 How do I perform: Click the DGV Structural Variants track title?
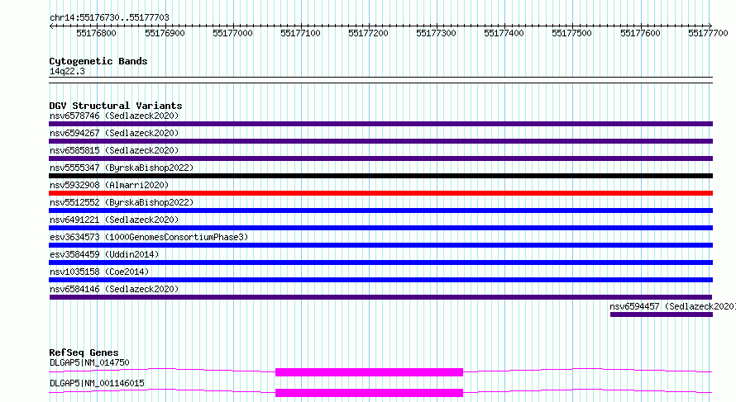116,106
